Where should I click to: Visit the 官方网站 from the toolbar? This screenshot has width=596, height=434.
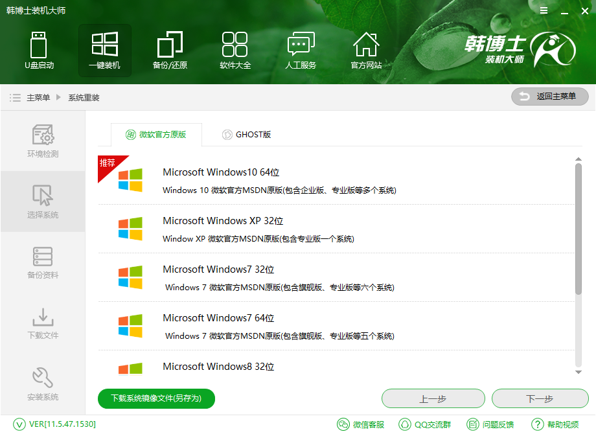[x=366, y=51]
